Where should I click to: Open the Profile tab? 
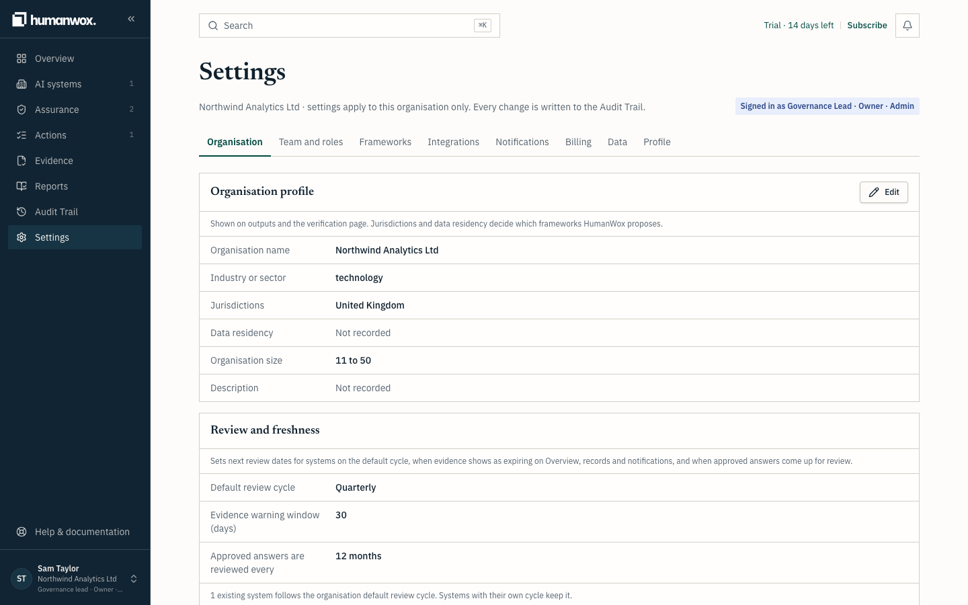(657, 142)
